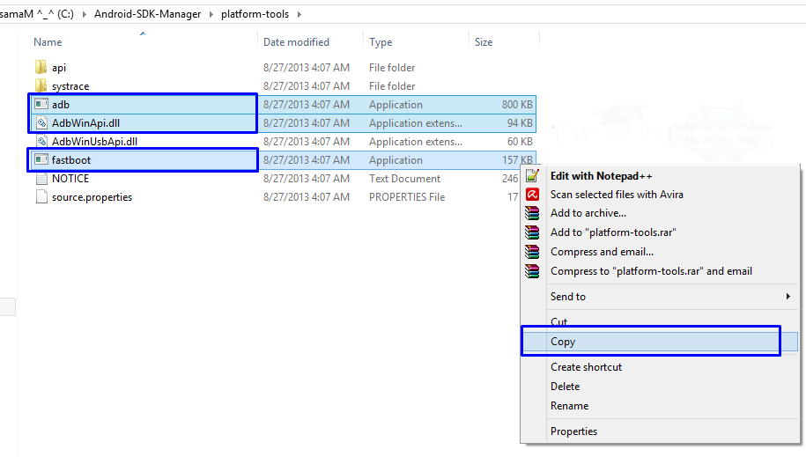Click the Application type of fastboot

coord(396,160)
